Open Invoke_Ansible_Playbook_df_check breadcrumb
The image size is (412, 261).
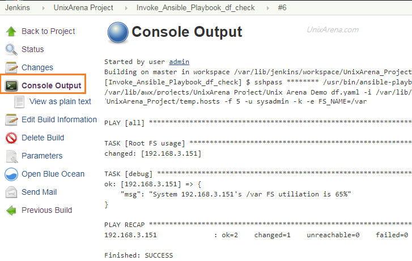(196, 8)
